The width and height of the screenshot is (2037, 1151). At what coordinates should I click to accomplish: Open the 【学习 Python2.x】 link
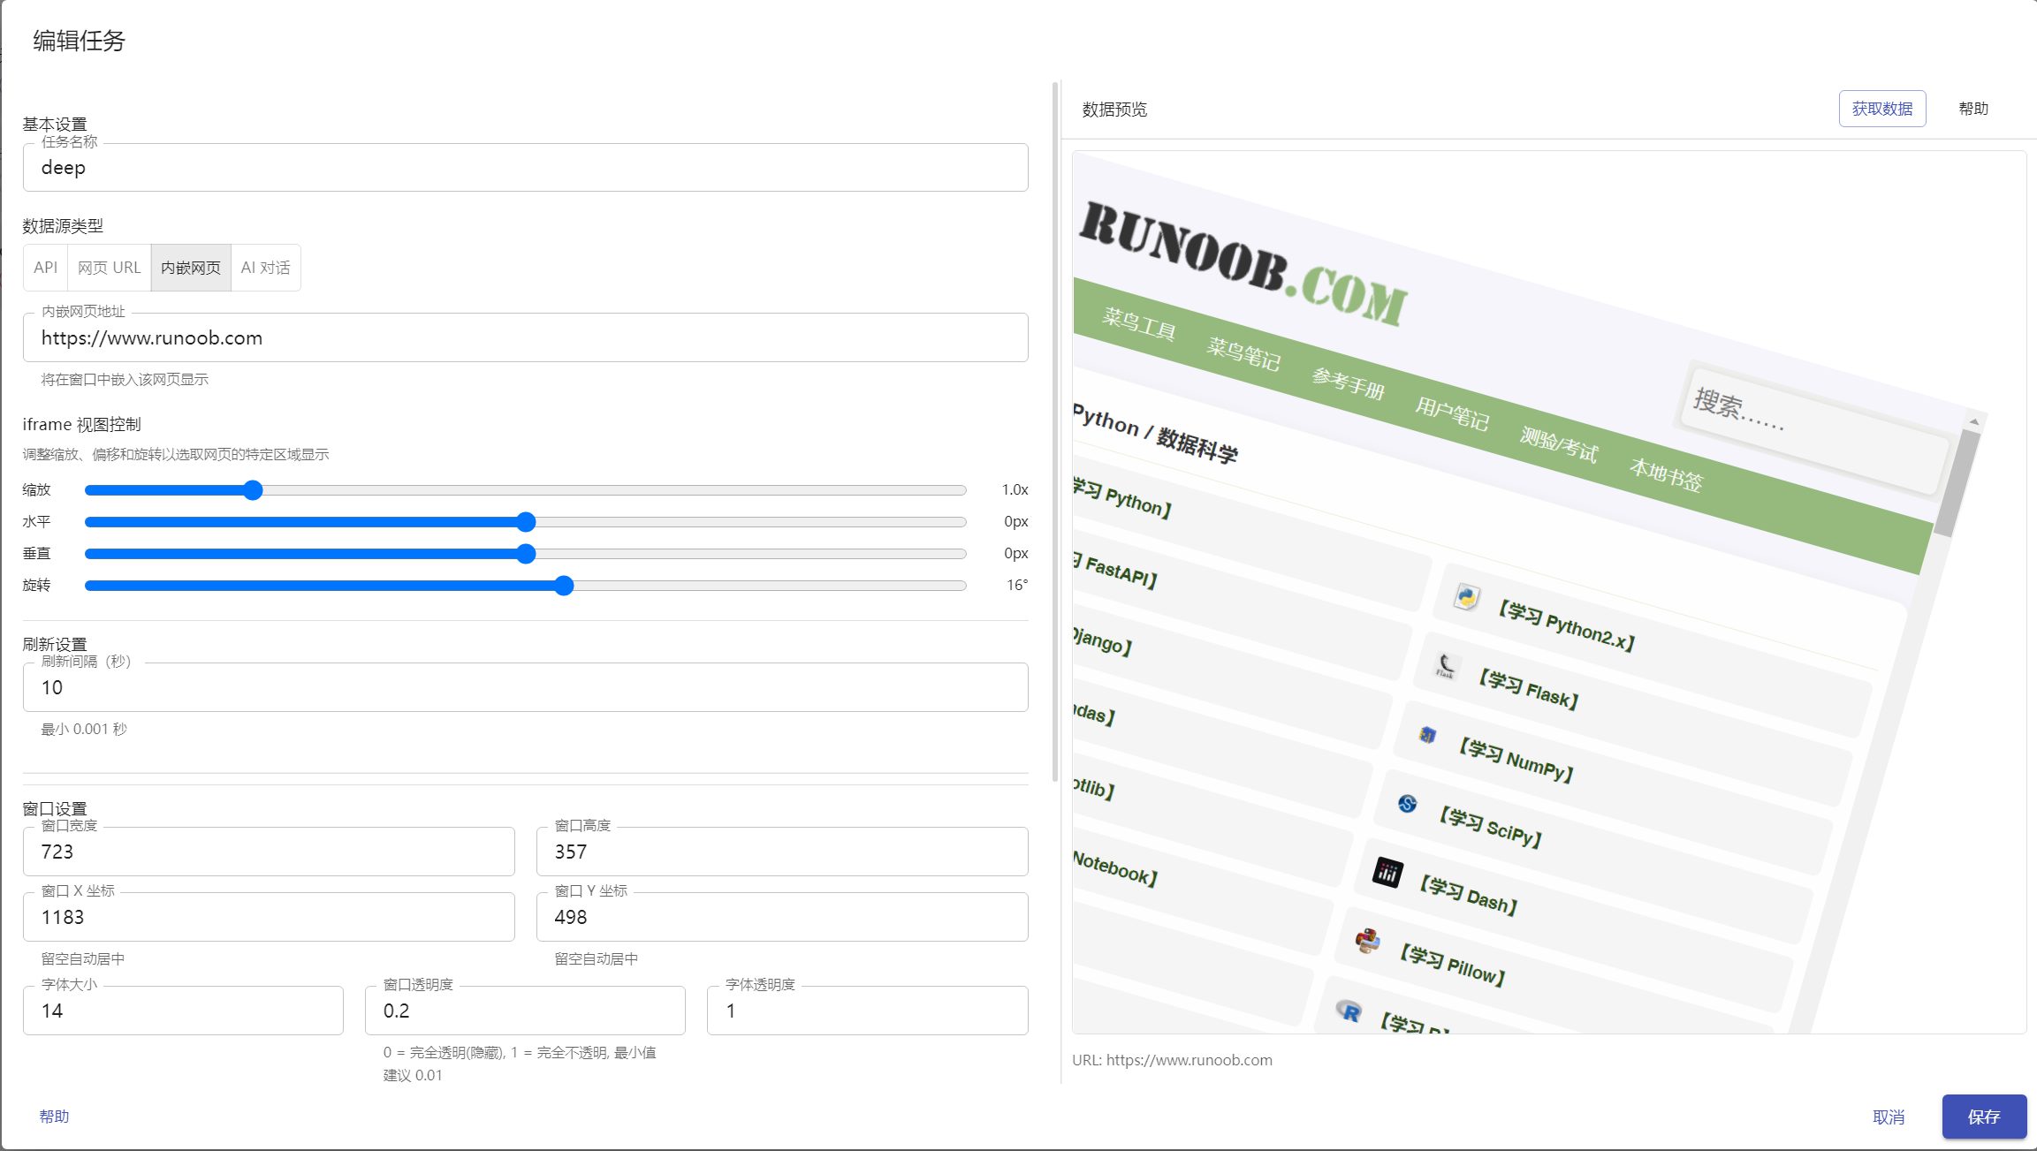pyautogui.click(x=1566, y=625)
